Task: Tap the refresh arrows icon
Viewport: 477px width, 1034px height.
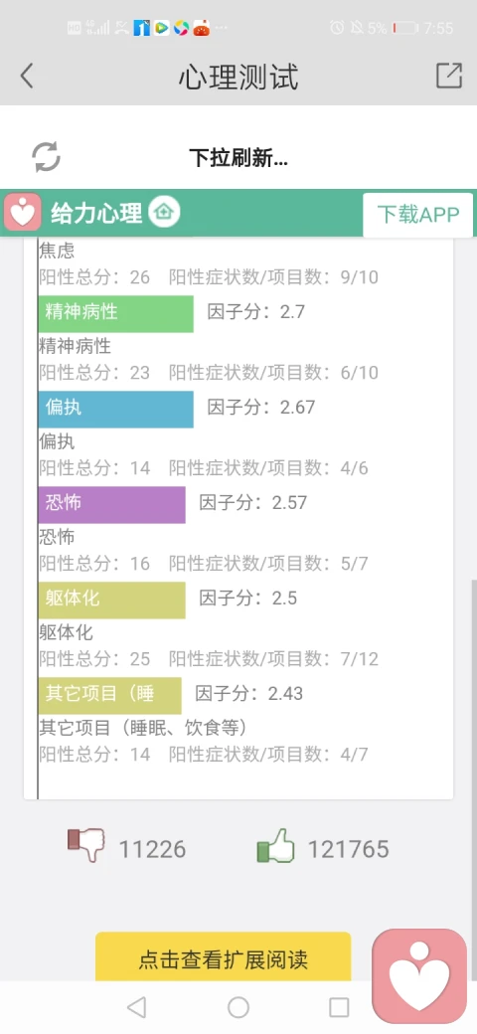Action: [x=46, y=157]
